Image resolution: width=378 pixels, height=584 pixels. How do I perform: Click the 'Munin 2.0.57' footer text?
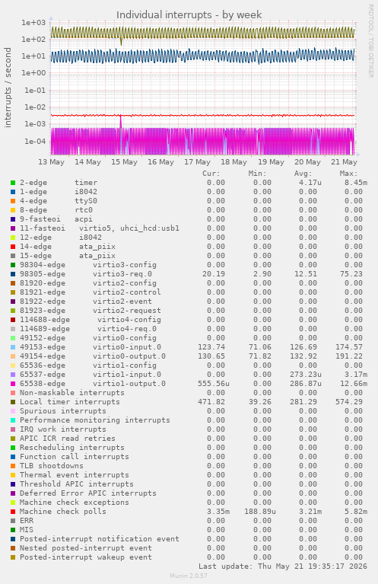click(189, 576)
